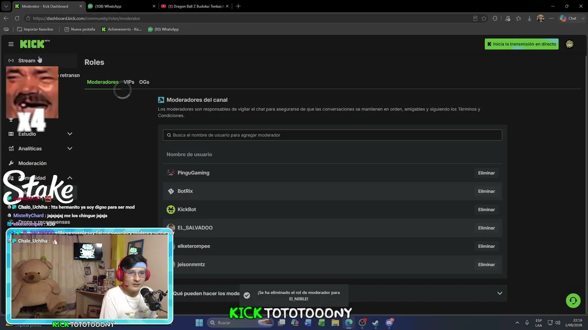
Task: Remove KickBot as moderator
Action: (486, 209)
